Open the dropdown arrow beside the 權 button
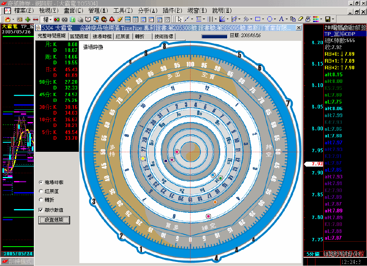Viewport: 367px width, 266px height. [49, 19]
